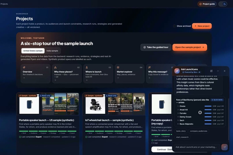Select the United States sample tab
The width and height of the screenshot is (233, 155).
pyautogui.click(x=33, y=51)
